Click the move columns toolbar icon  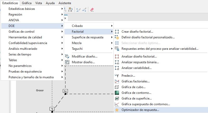71,10
